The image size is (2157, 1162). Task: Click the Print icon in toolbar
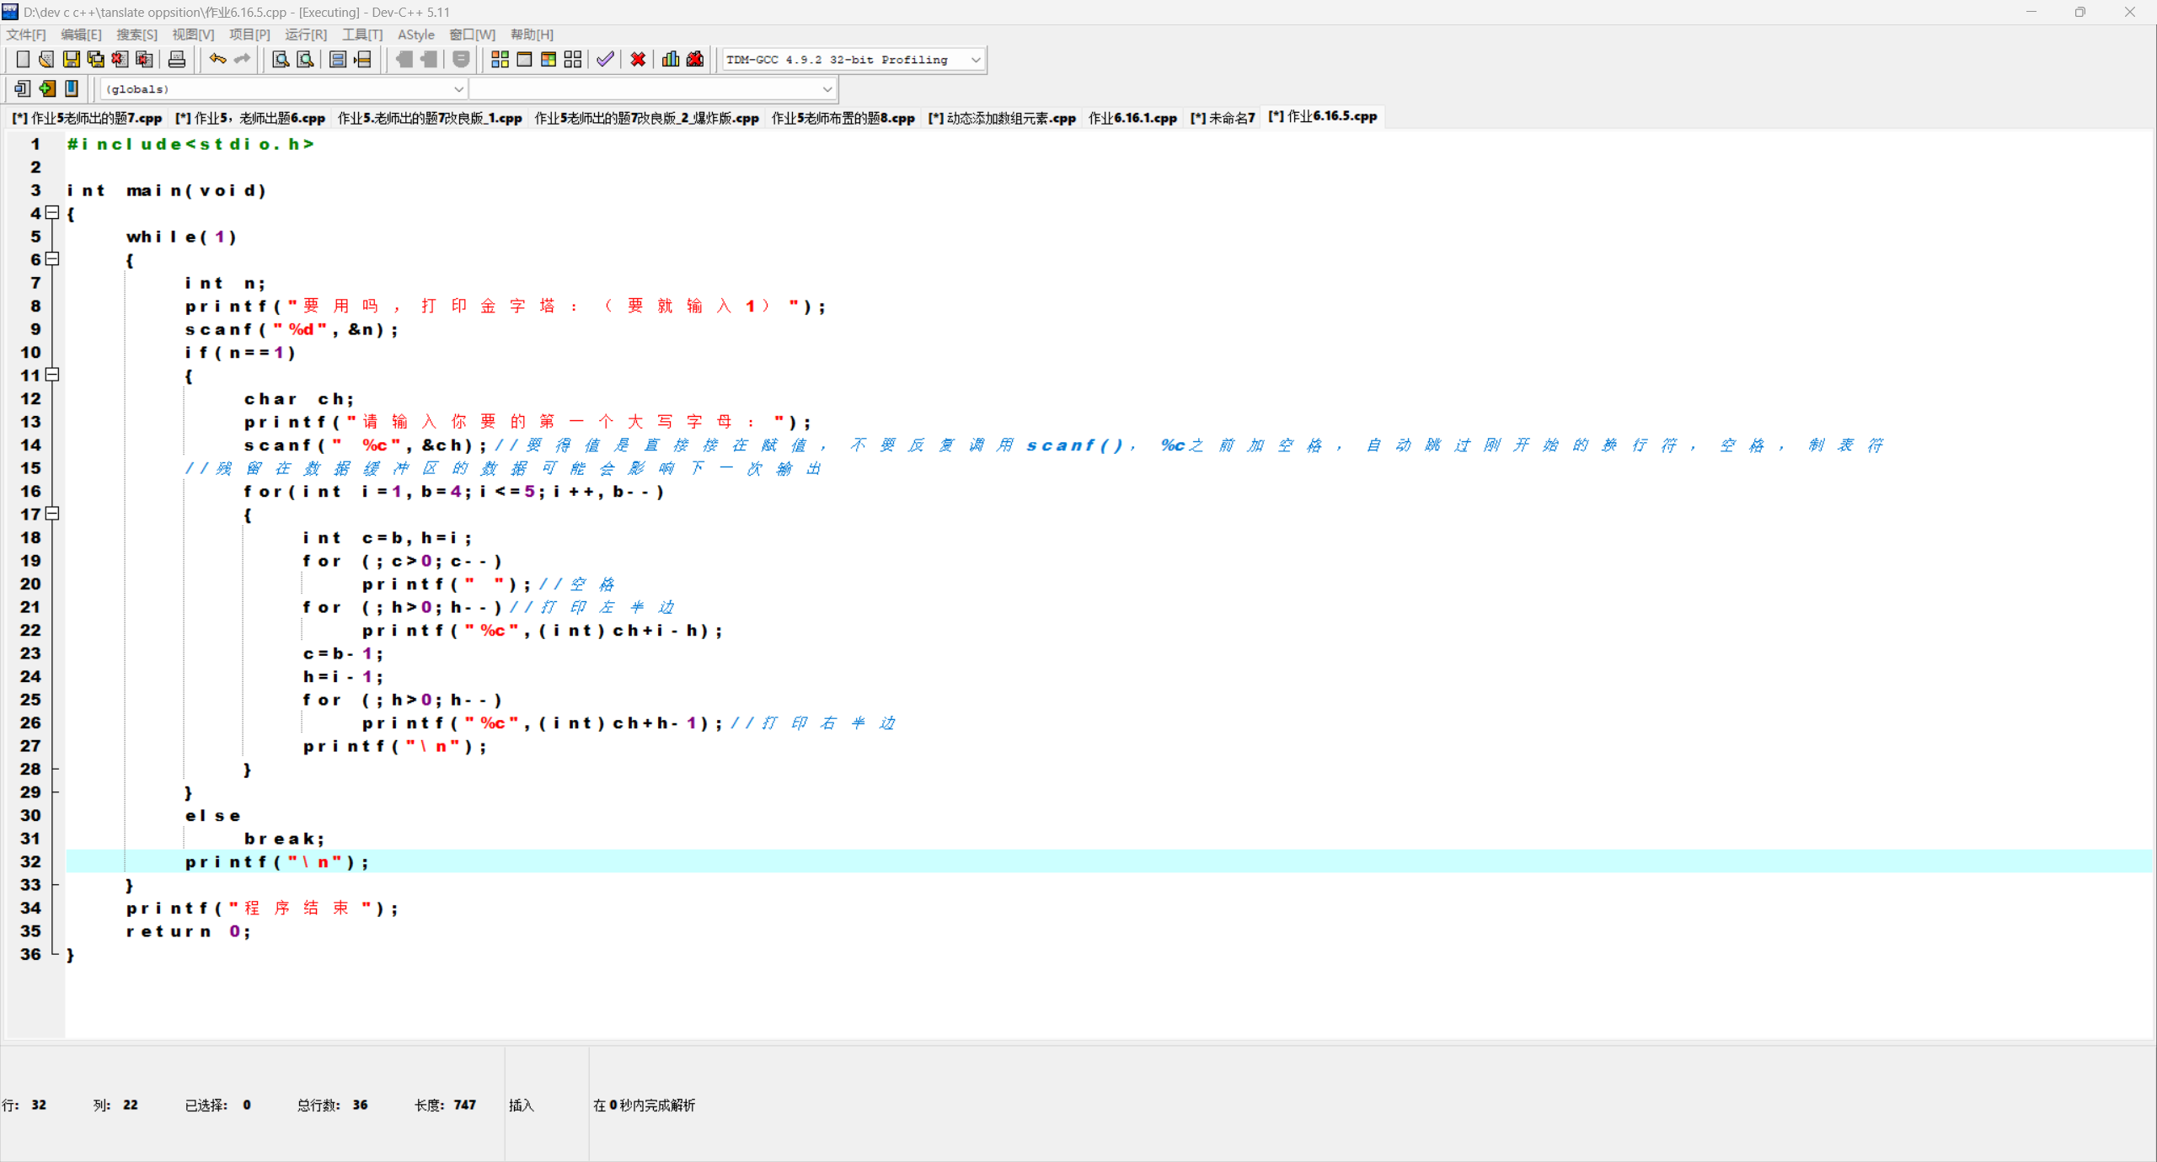[x=177, y=59]
